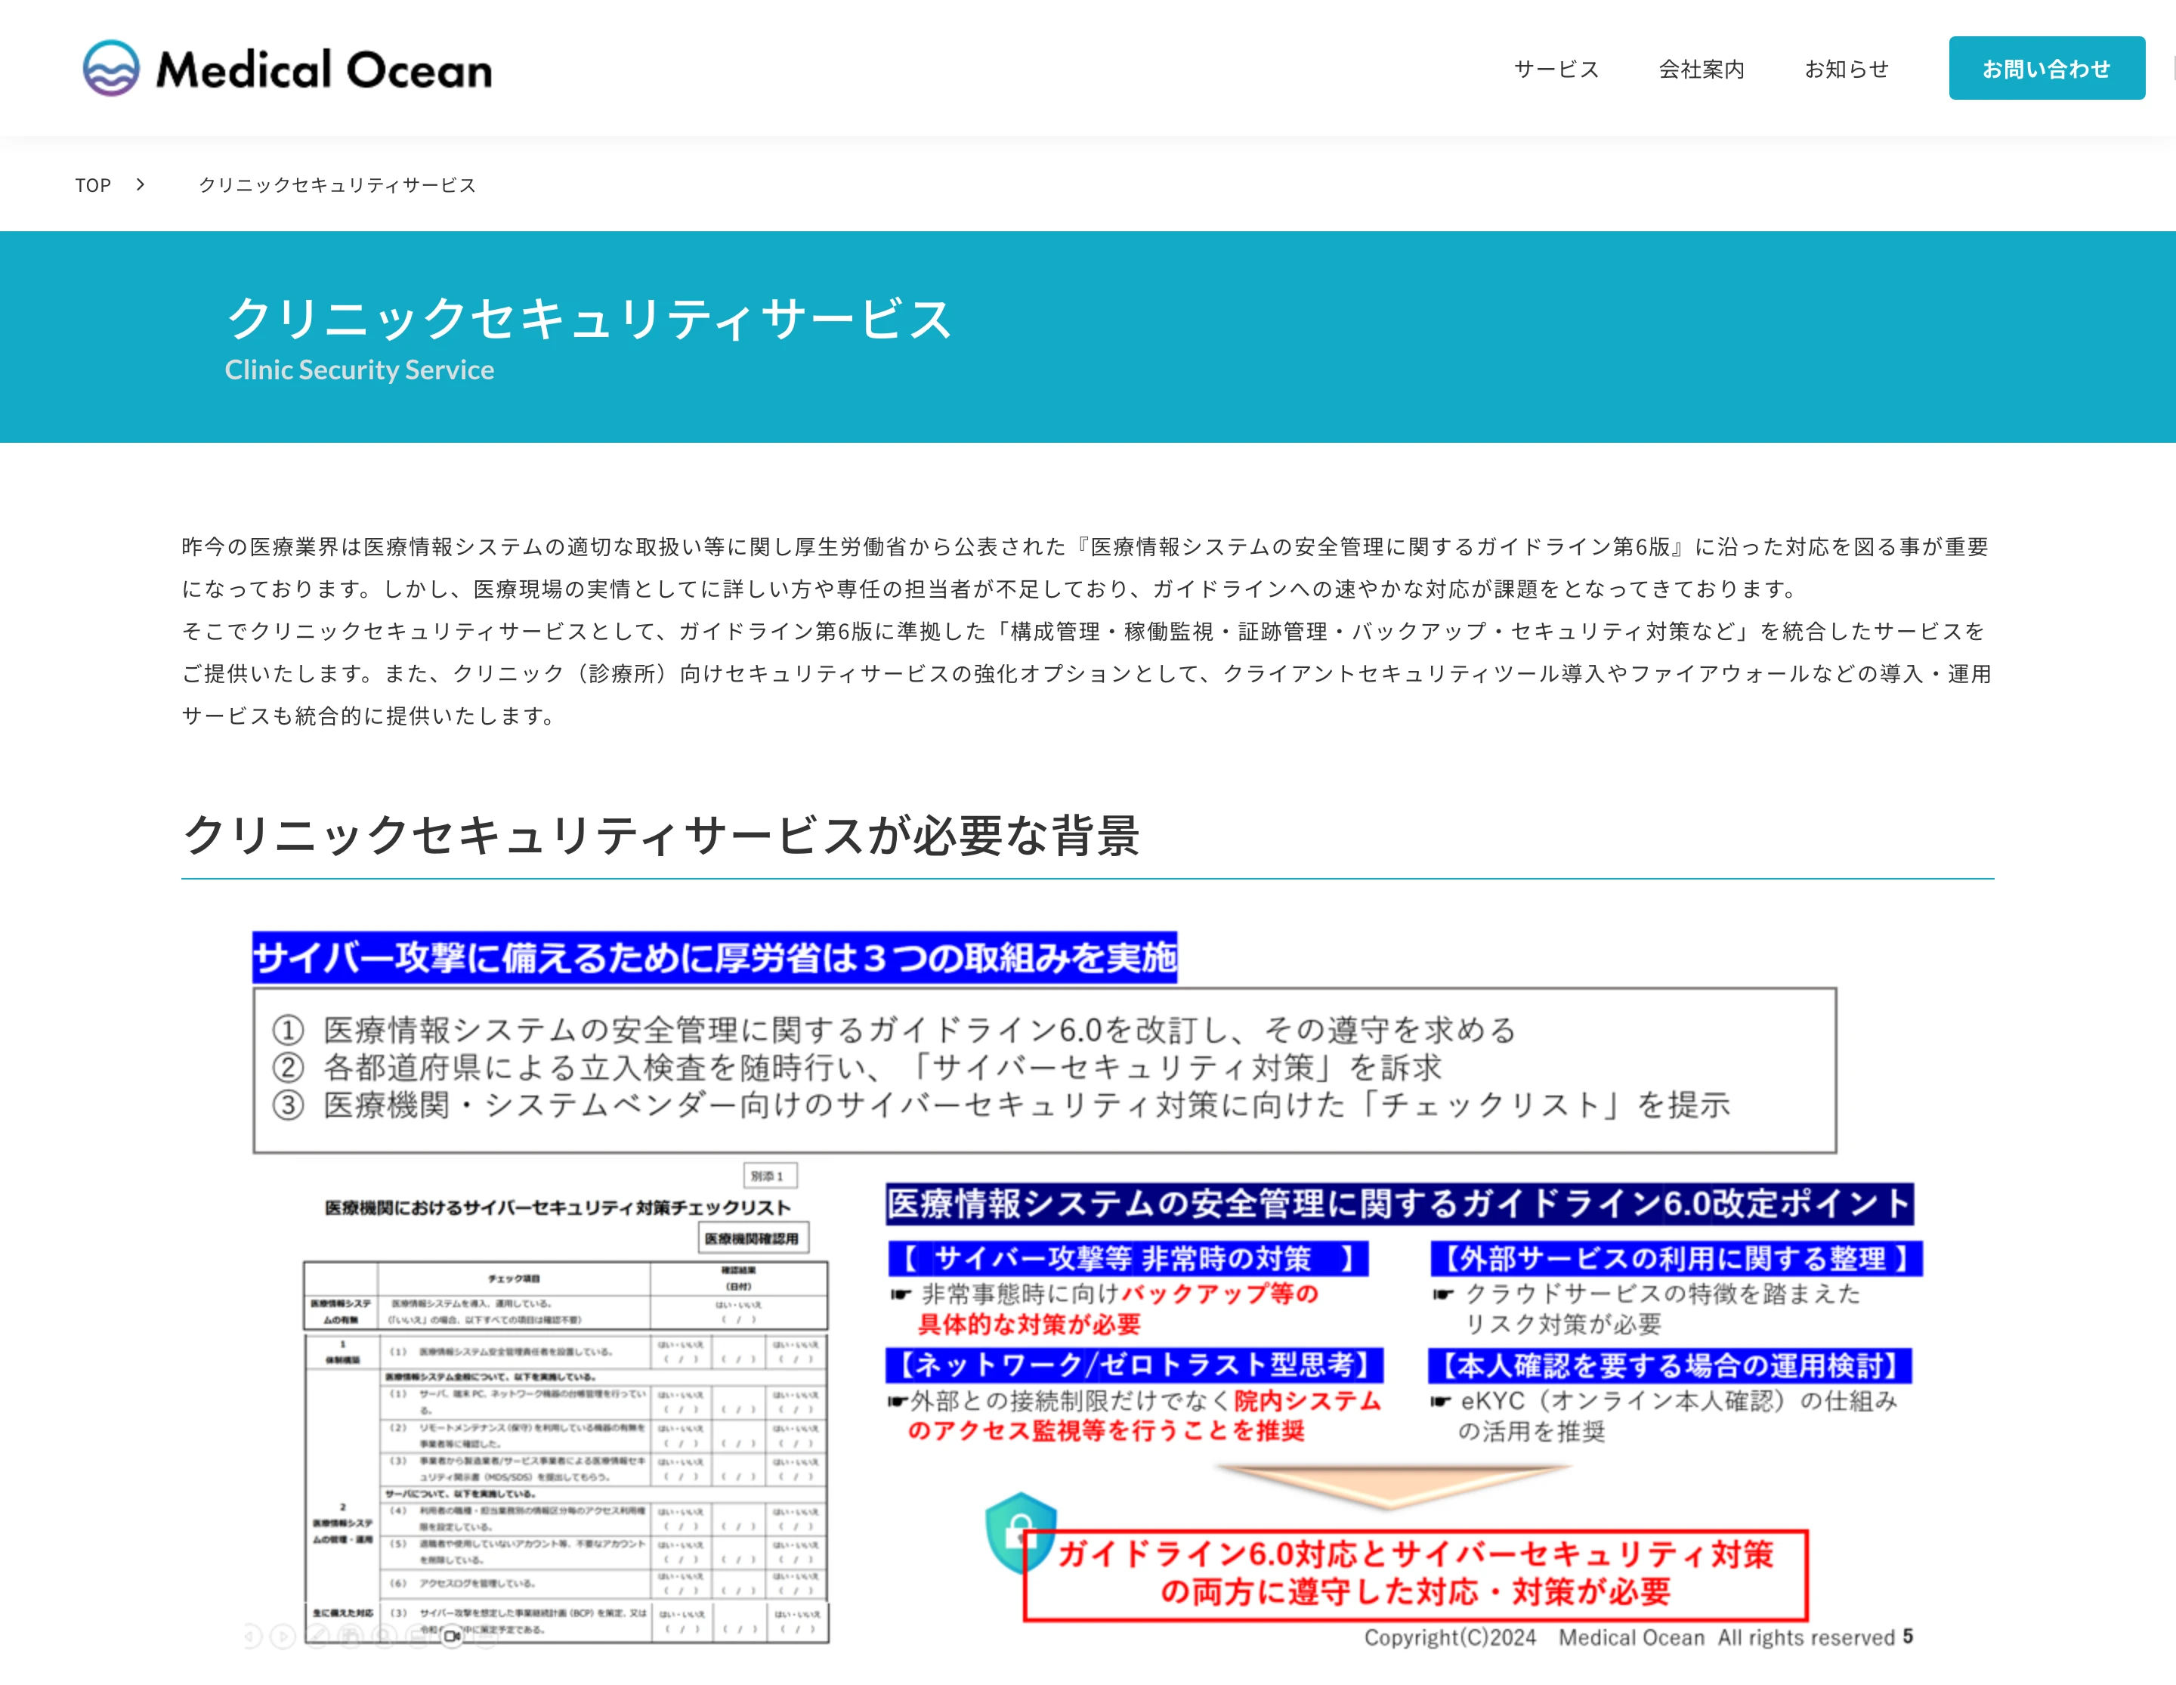The width and height of the screenshot is (2176, 1685).
Task: Go to TOP in the breadcrumb
Action: (x=93, y=185)
